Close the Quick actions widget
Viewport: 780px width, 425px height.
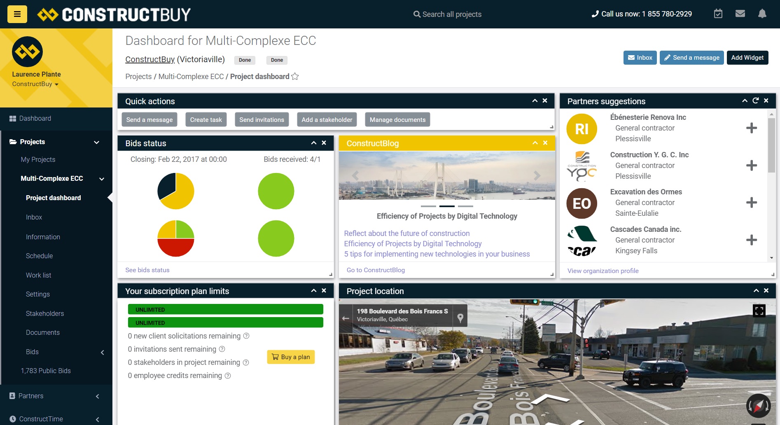[545, 101]
